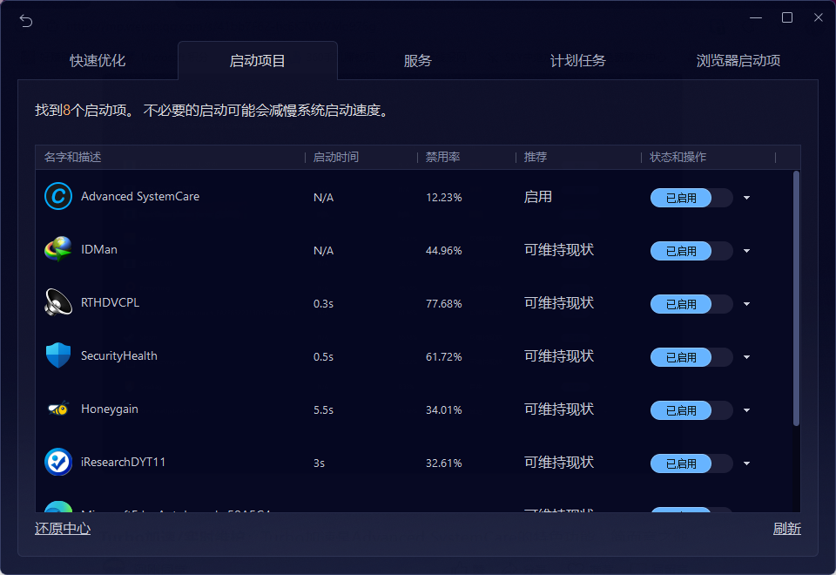Select the Advanced SystemCare name text
836x575 pixels.
tap(140, 196)
